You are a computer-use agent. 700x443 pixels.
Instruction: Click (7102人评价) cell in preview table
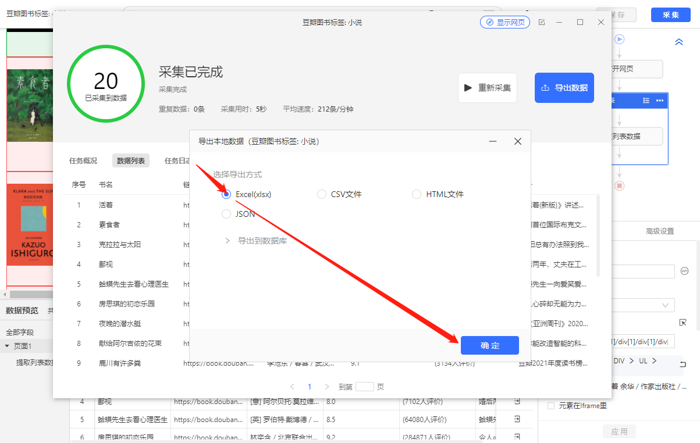click(422, 402)
